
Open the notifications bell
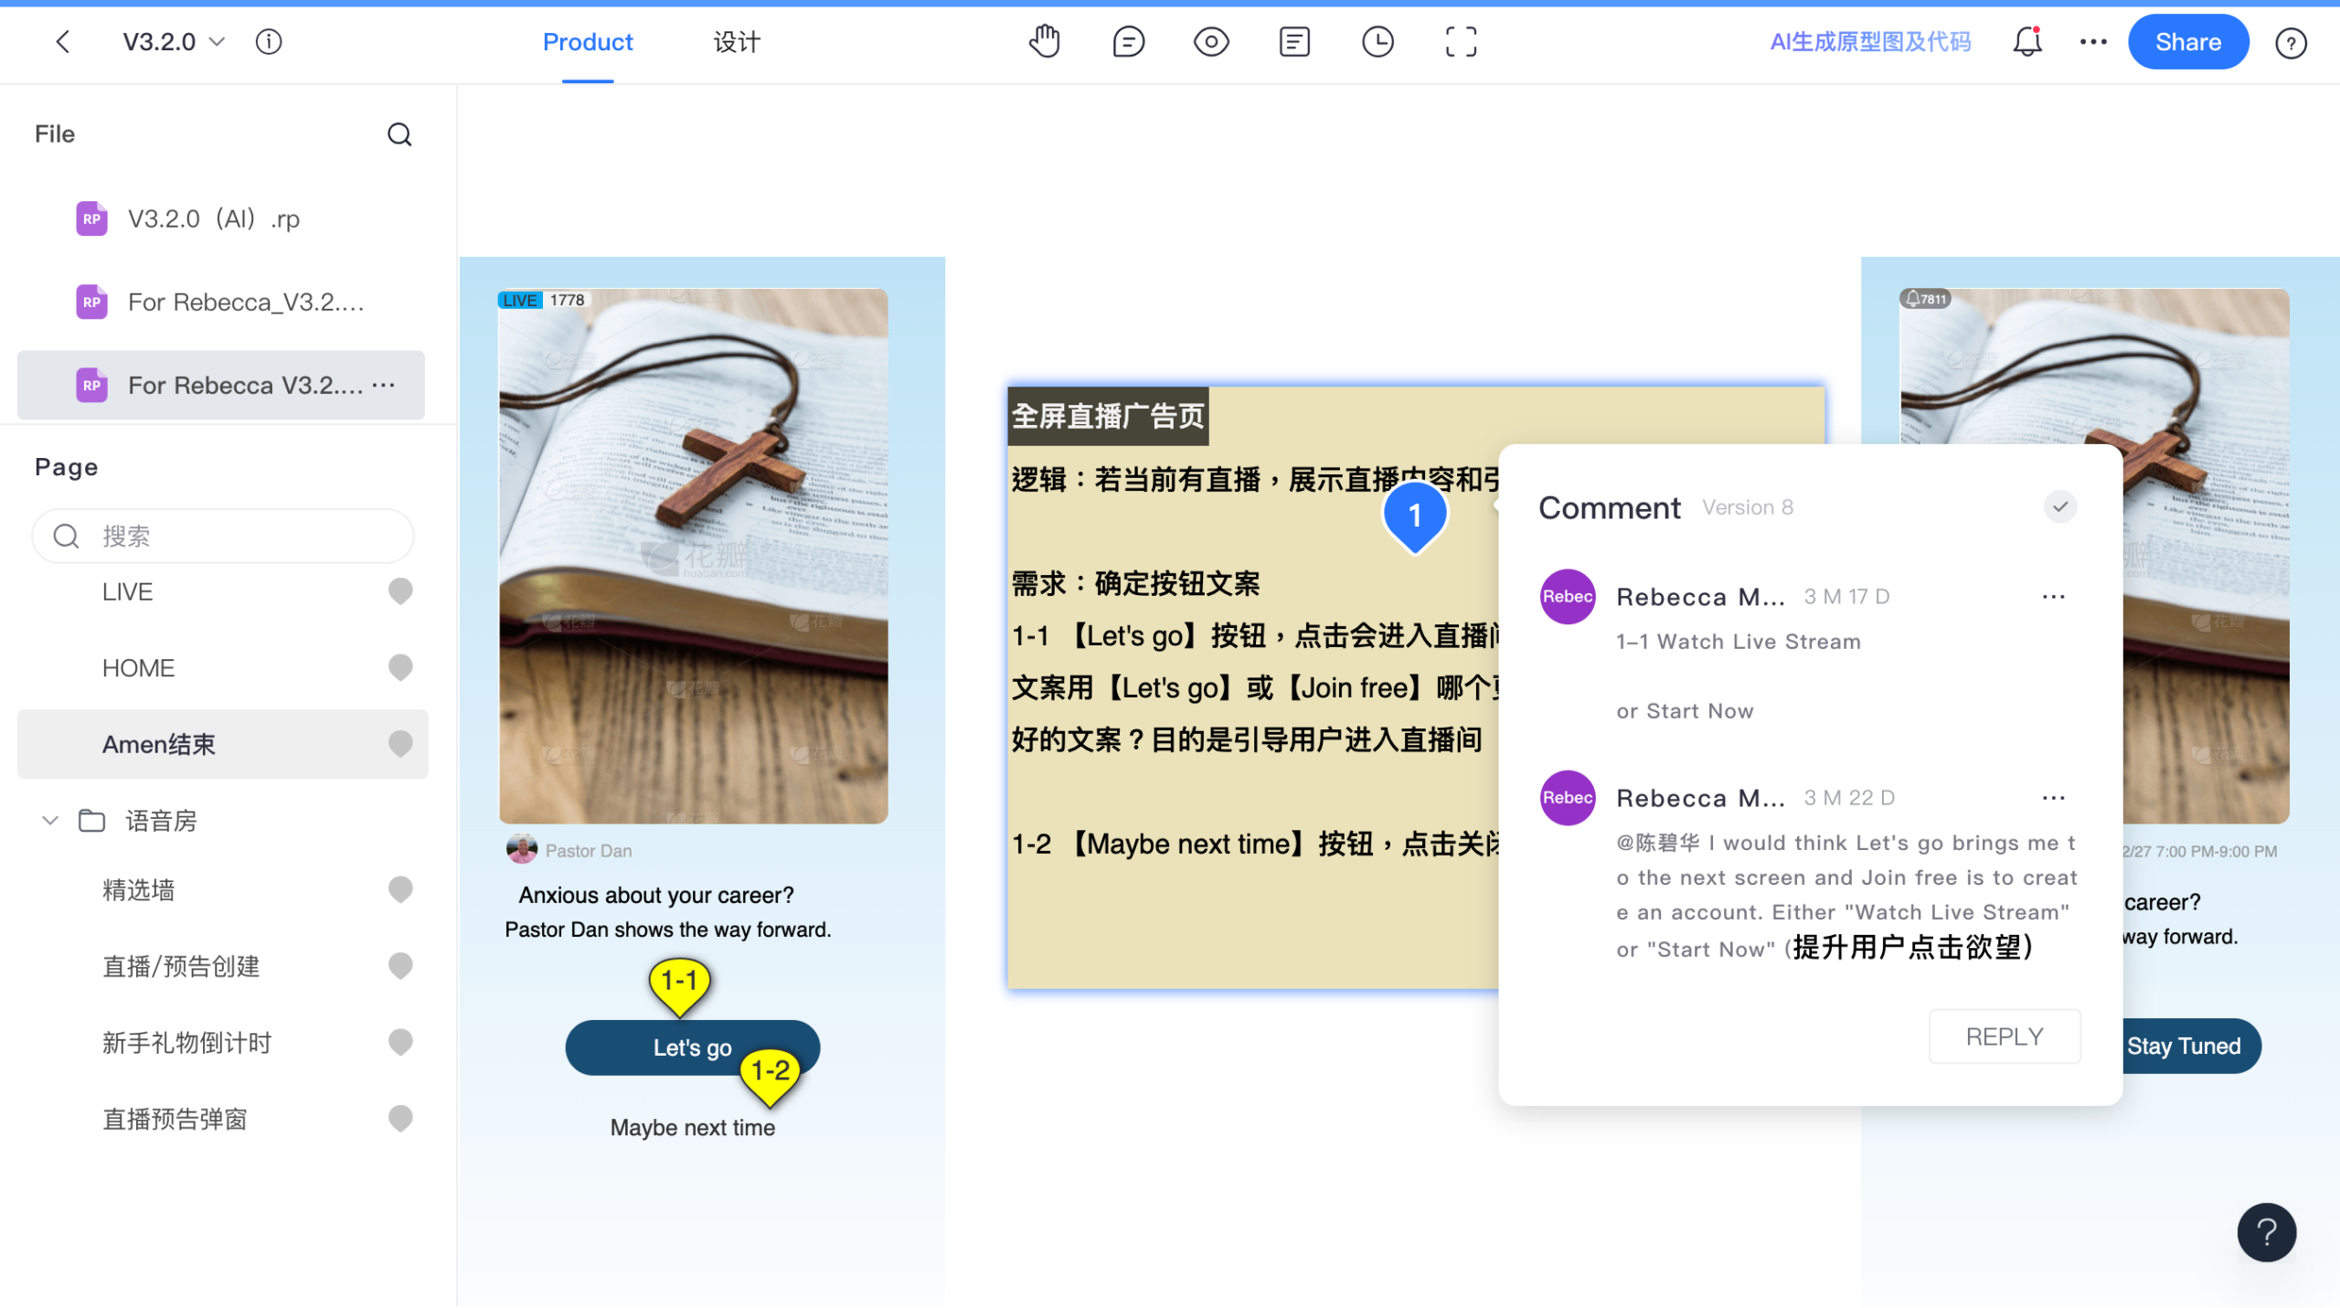(x=2026, y=42)
